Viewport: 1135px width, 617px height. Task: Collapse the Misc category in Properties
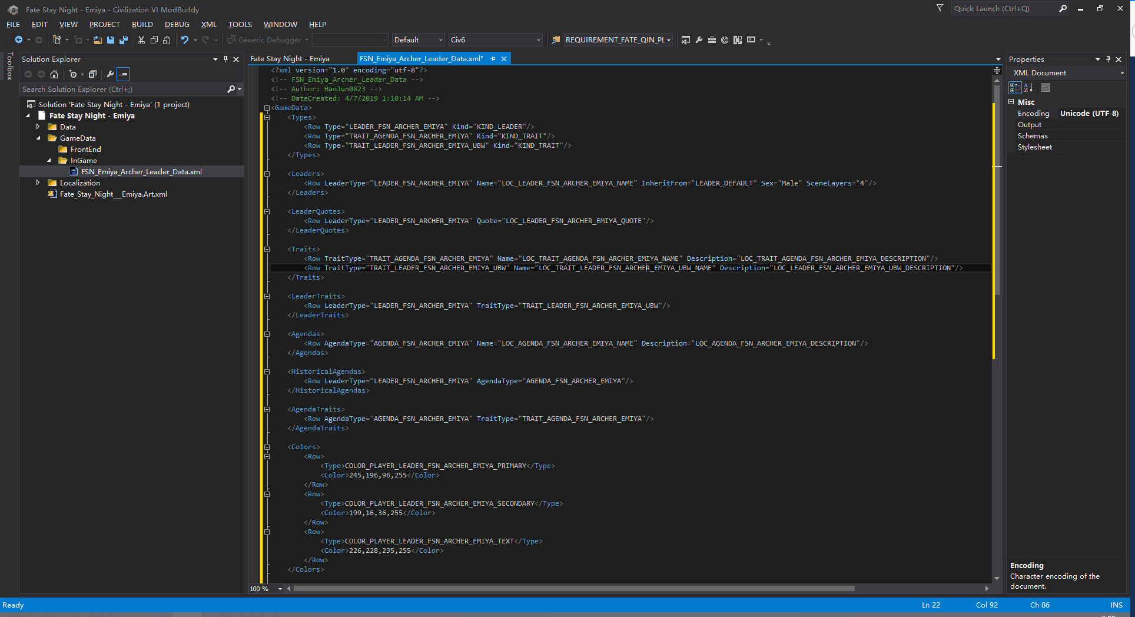pos(1012,102)
